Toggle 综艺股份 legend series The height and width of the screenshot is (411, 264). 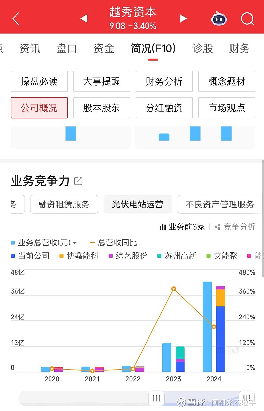coord(128,256)
